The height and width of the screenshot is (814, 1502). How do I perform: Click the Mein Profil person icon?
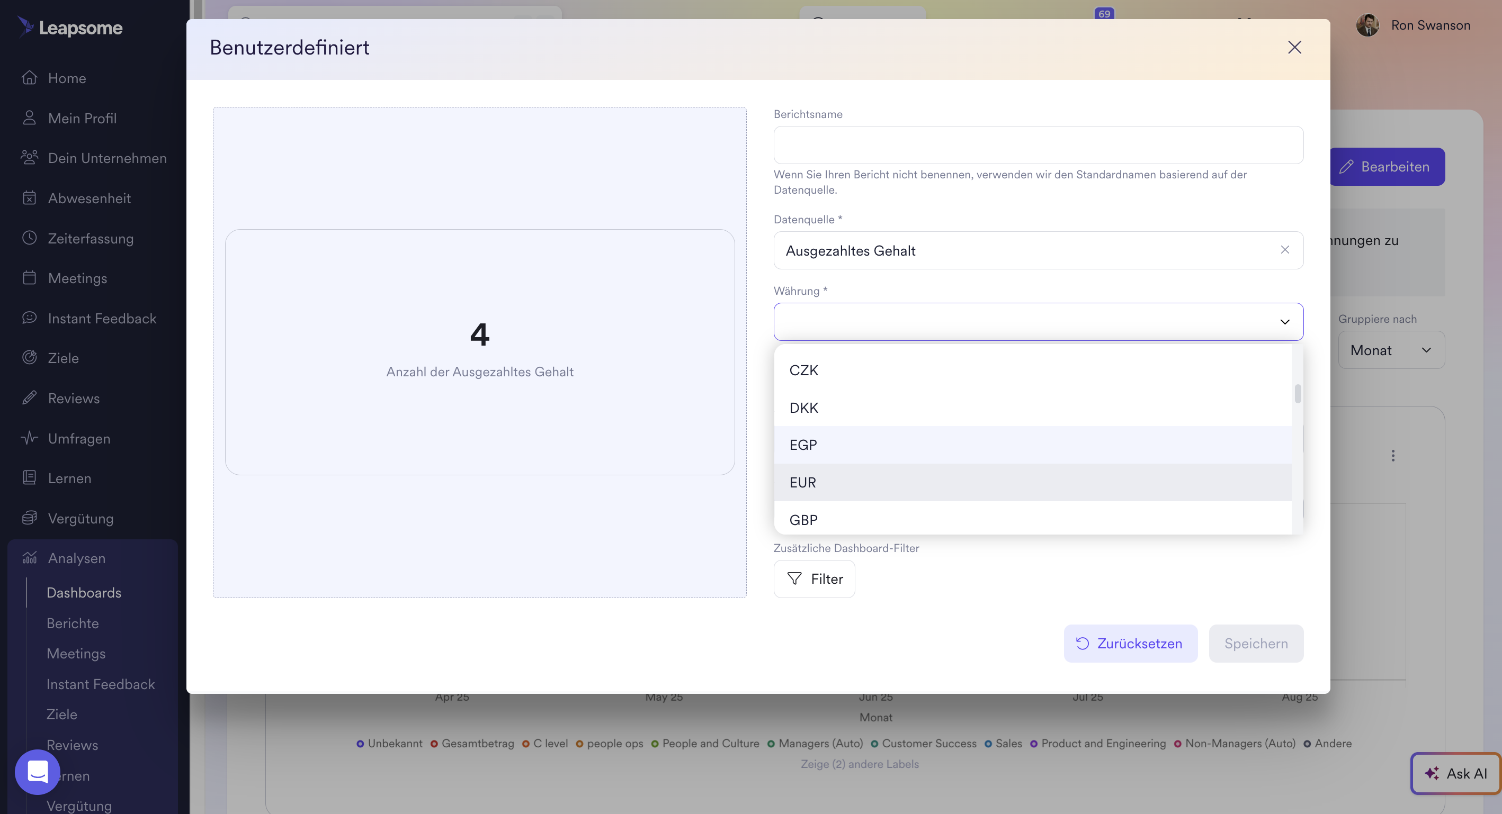tap(29, 117)
